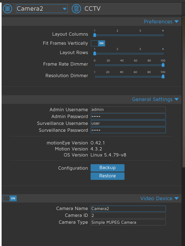Image resolution: width=185 pixels, height=246 pixels.
Task: Click the Camera ID field
Action: point(128,216)
